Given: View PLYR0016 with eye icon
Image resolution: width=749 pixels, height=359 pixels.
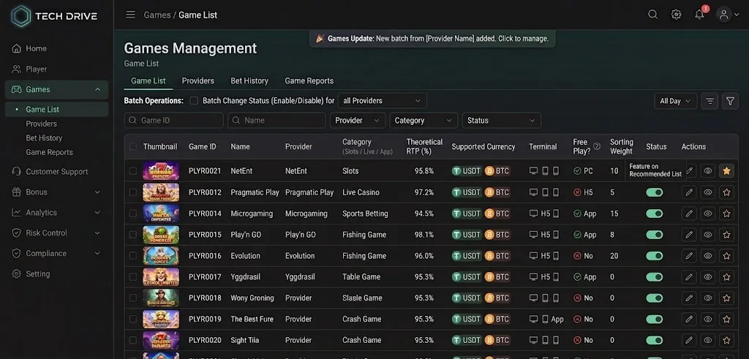Looking at the screenshot, I should [708, 256].
